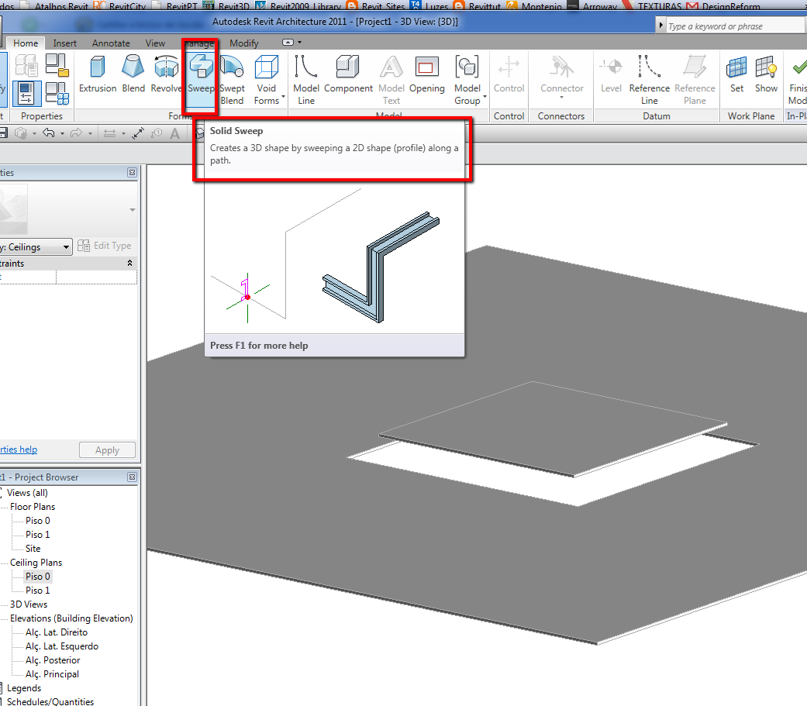
Task: Select ceiling plan Piso 1
Action: [37, 591]
